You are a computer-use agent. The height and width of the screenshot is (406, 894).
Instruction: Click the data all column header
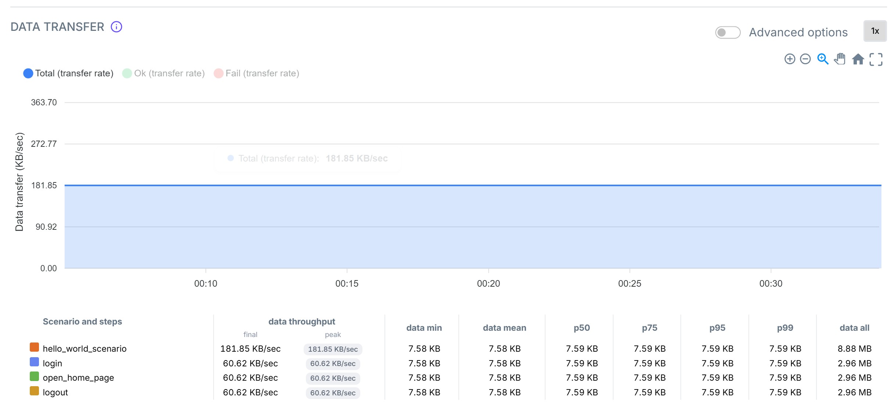tap(854, 328)
